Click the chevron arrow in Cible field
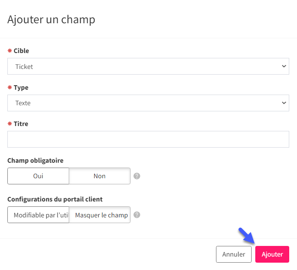The image size is (297, 270). 284,66
